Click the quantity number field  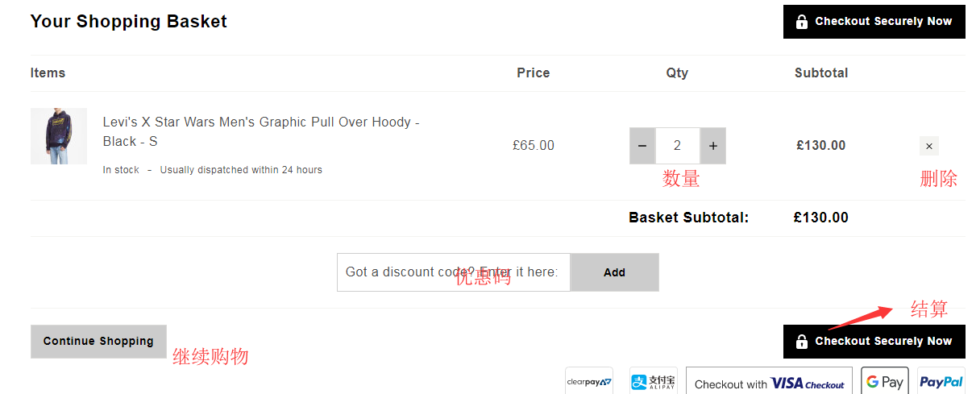tap(677, 146)
